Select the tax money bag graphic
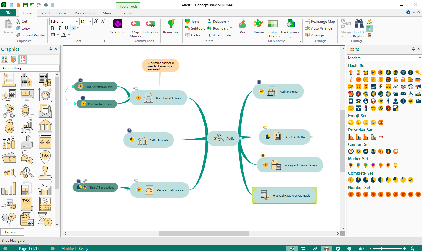Image resolution: width=422 pixels, height=251 pixels. 9,126
